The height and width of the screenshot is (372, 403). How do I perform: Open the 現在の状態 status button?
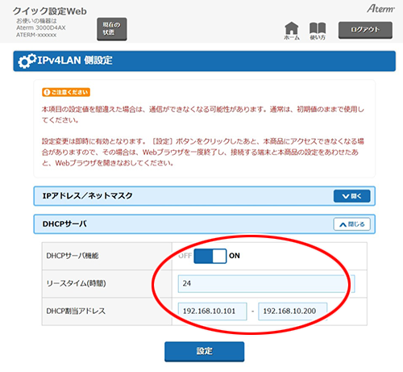click(x=112, y=29)
